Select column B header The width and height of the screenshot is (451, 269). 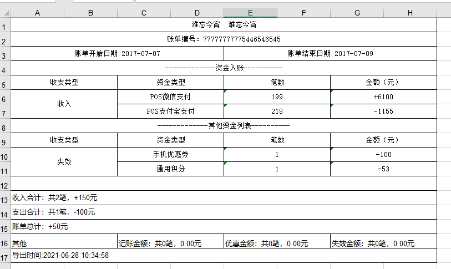(90, 13)
